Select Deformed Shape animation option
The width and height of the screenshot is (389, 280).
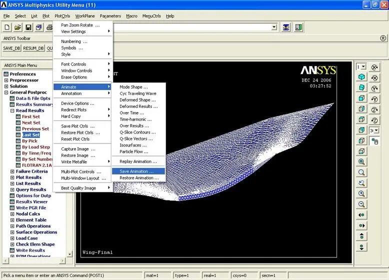[138, 100]
